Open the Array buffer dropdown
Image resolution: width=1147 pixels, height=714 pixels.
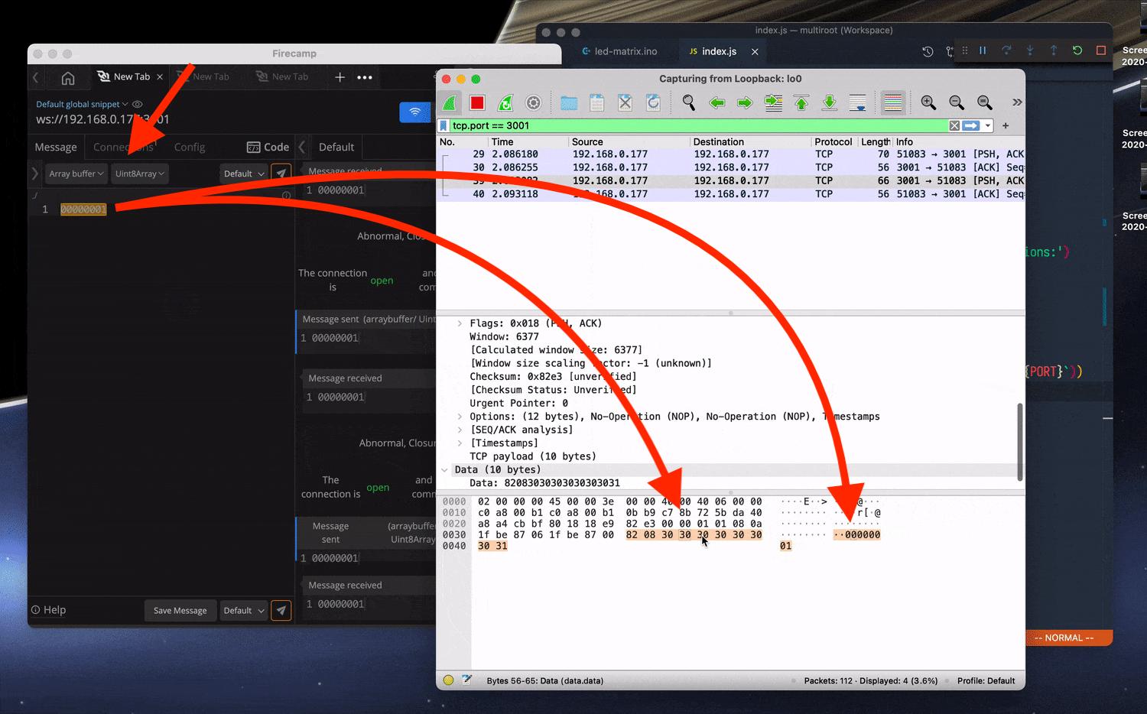tap(75, 174)
